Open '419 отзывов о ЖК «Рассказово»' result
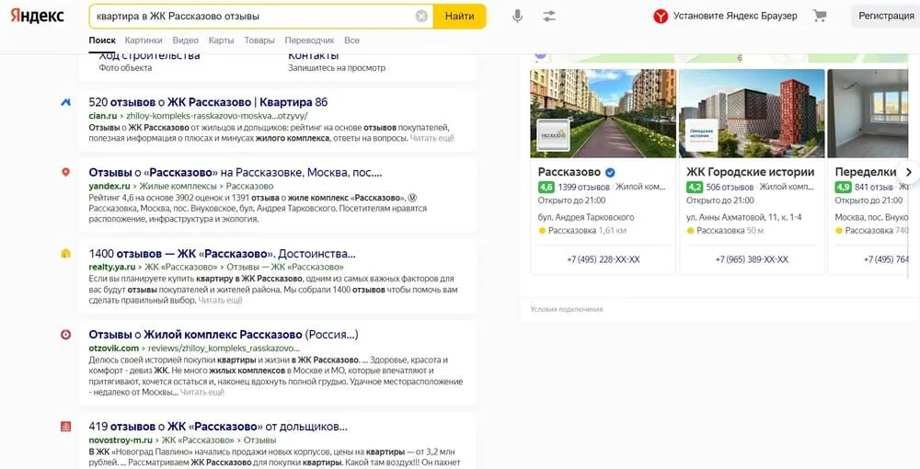The height and width of the screenshot is (469, 920). click(x=218, y=426)
